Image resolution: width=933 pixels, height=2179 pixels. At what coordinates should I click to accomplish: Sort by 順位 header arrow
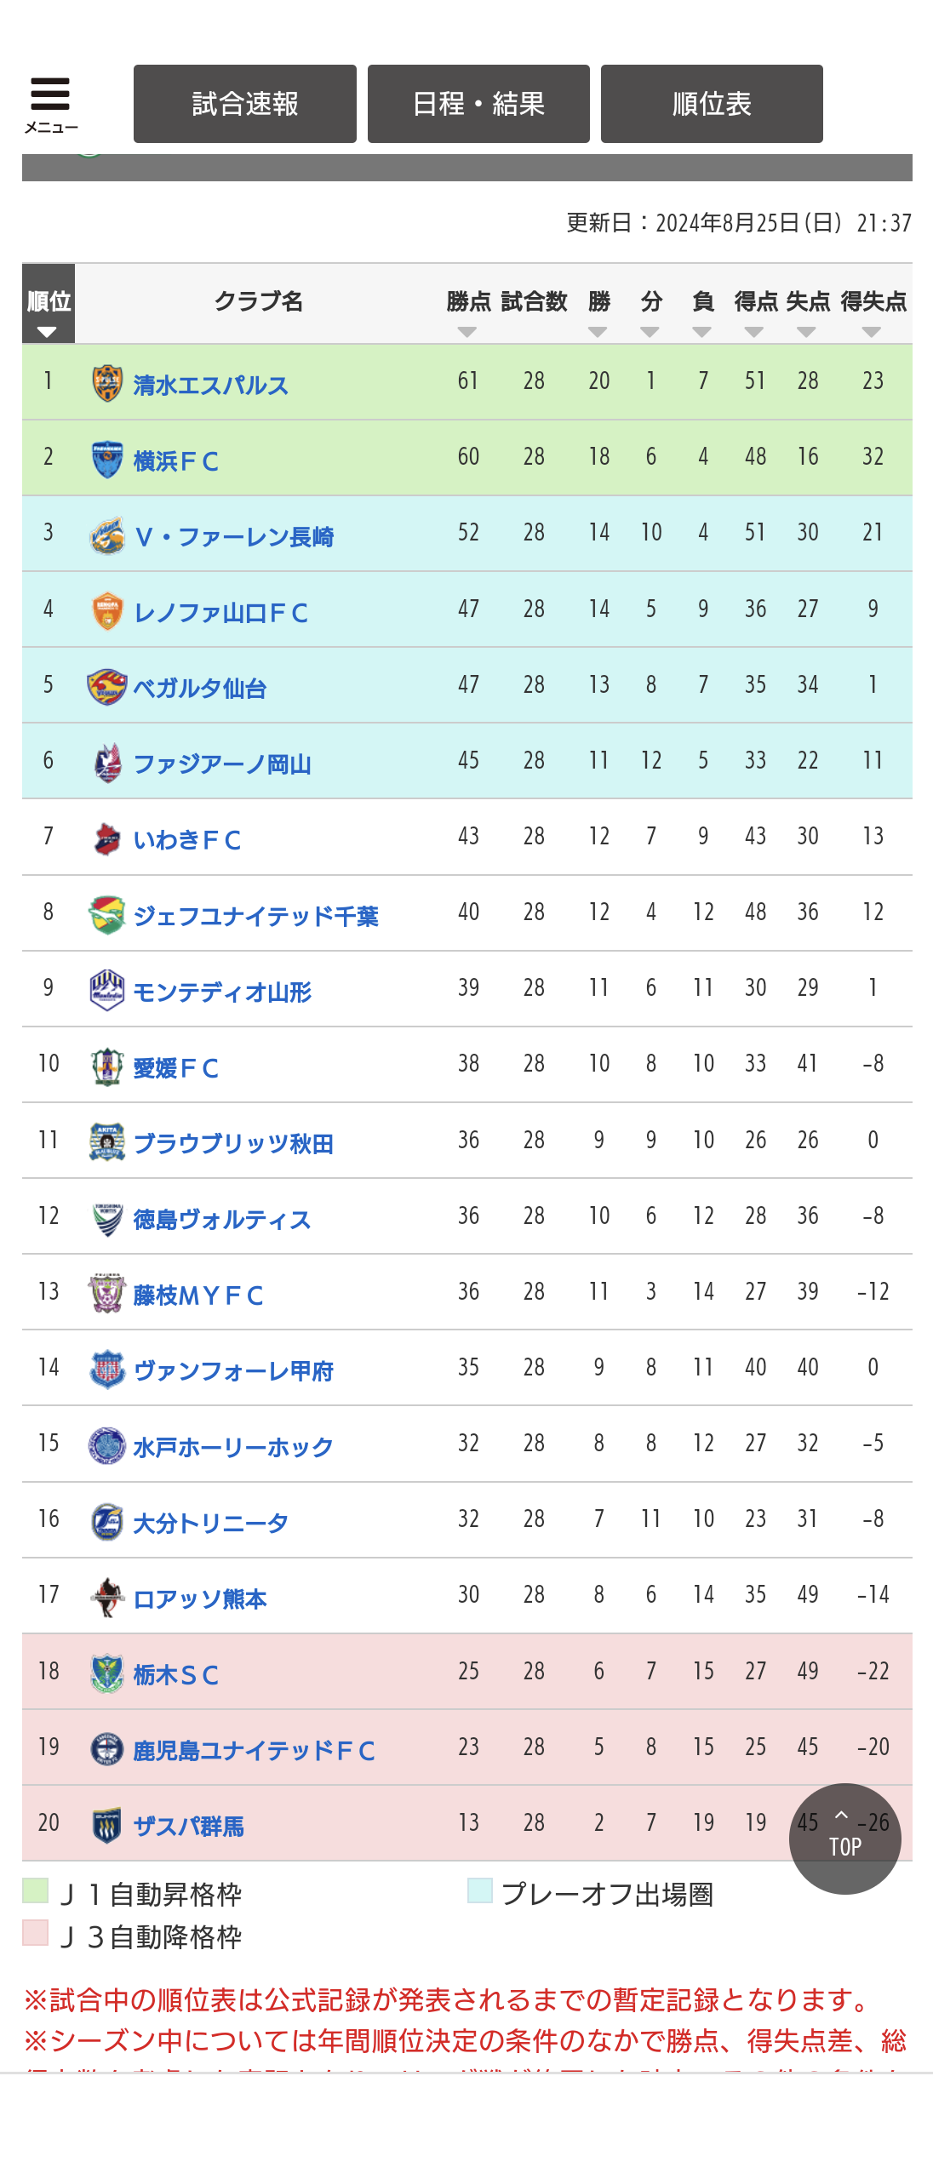pyautogui.click(x=48, y=332)
